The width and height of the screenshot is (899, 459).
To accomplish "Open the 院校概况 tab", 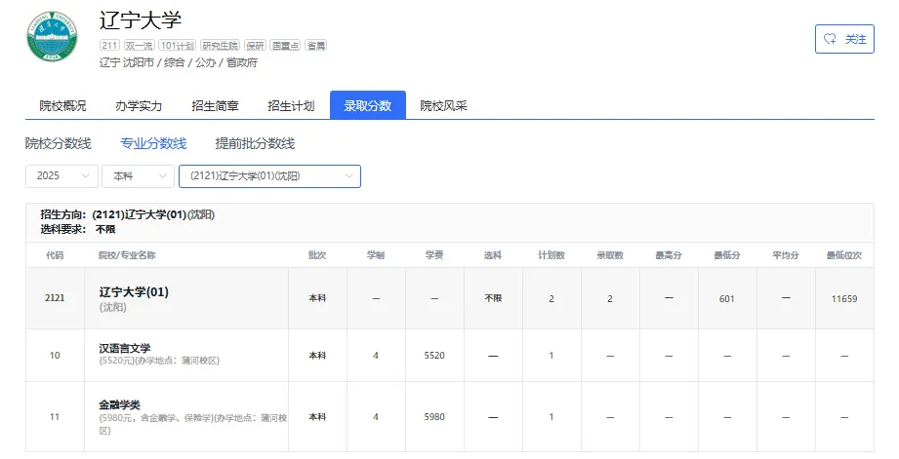I will tap(62, 106).
